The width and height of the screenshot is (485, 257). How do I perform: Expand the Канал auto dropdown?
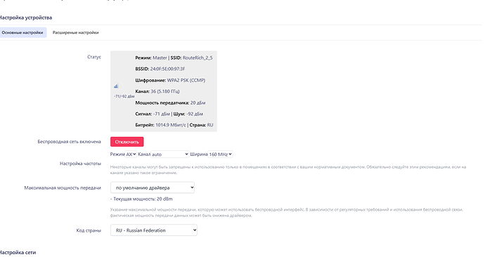pos(170,154)
